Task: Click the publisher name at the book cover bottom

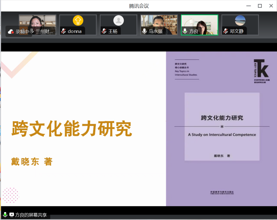Action: [222, 192]
